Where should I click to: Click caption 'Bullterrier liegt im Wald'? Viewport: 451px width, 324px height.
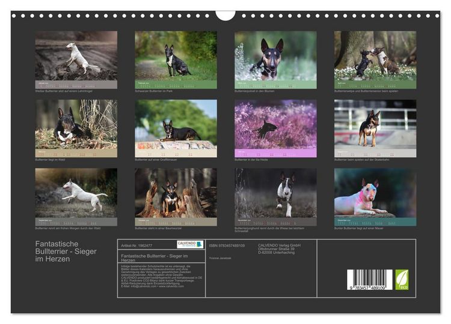(x=50, y=160)
